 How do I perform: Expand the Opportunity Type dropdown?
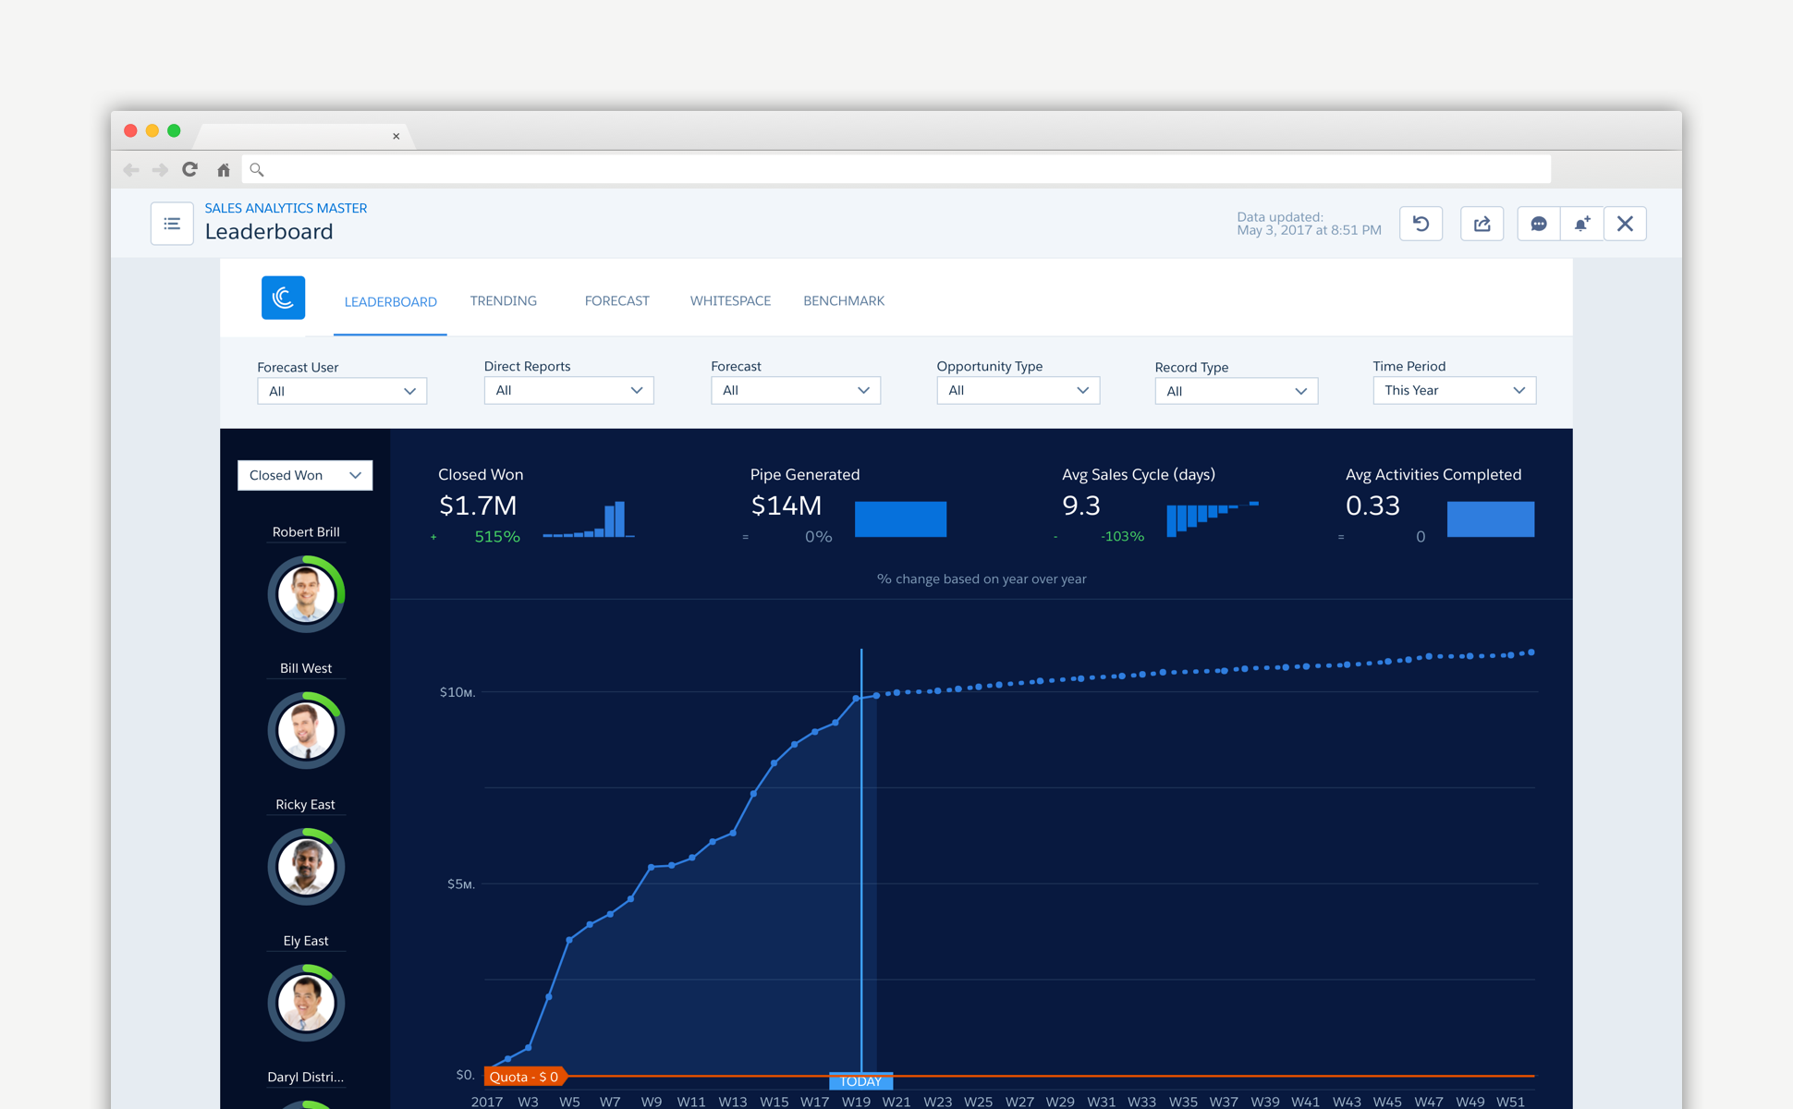(1017, 390)
